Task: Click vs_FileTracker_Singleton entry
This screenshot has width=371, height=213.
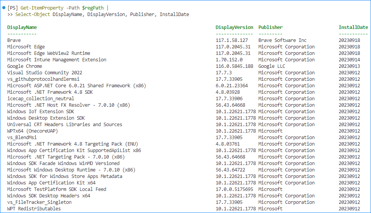Action: pyautogui.click(x=39, y=202)
